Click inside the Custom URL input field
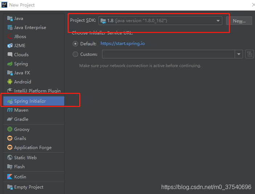This screenshot has height=194, width=255. (169, 54)
